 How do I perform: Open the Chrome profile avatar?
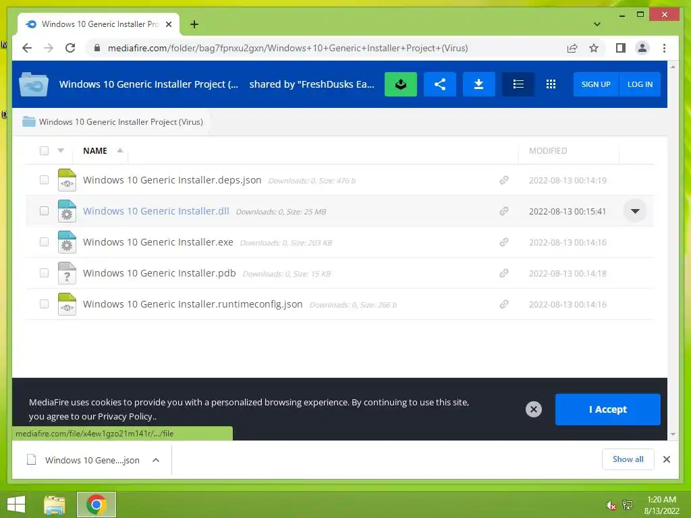point(642,48)
